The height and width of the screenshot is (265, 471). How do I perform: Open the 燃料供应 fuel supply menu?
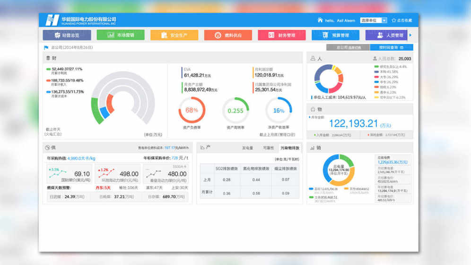228,35
